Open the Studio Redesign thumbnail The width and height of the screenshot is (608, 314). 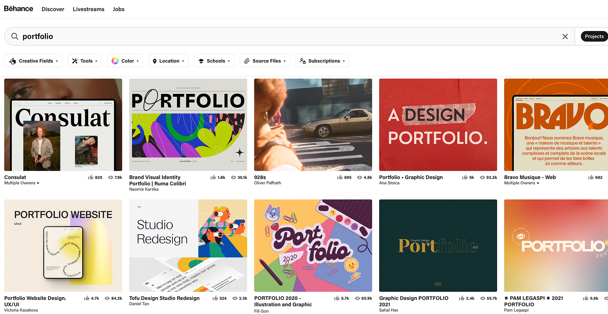(x=188, y=246)
